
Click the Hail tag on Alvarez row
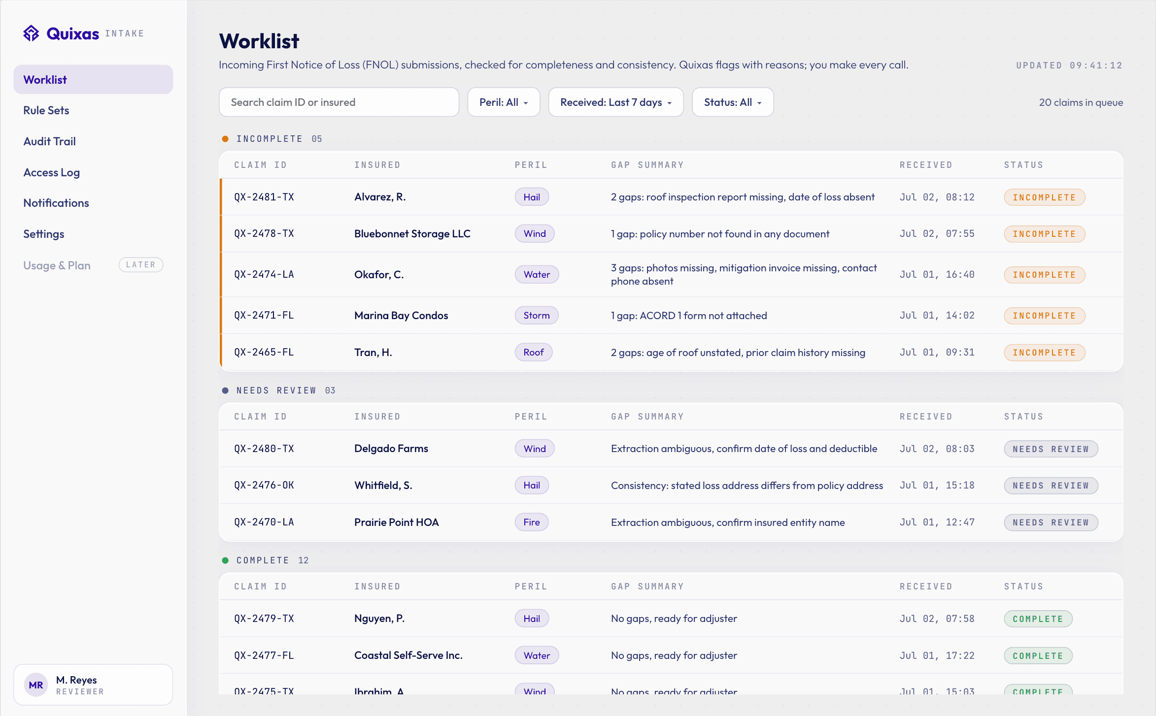pos(532,197)
